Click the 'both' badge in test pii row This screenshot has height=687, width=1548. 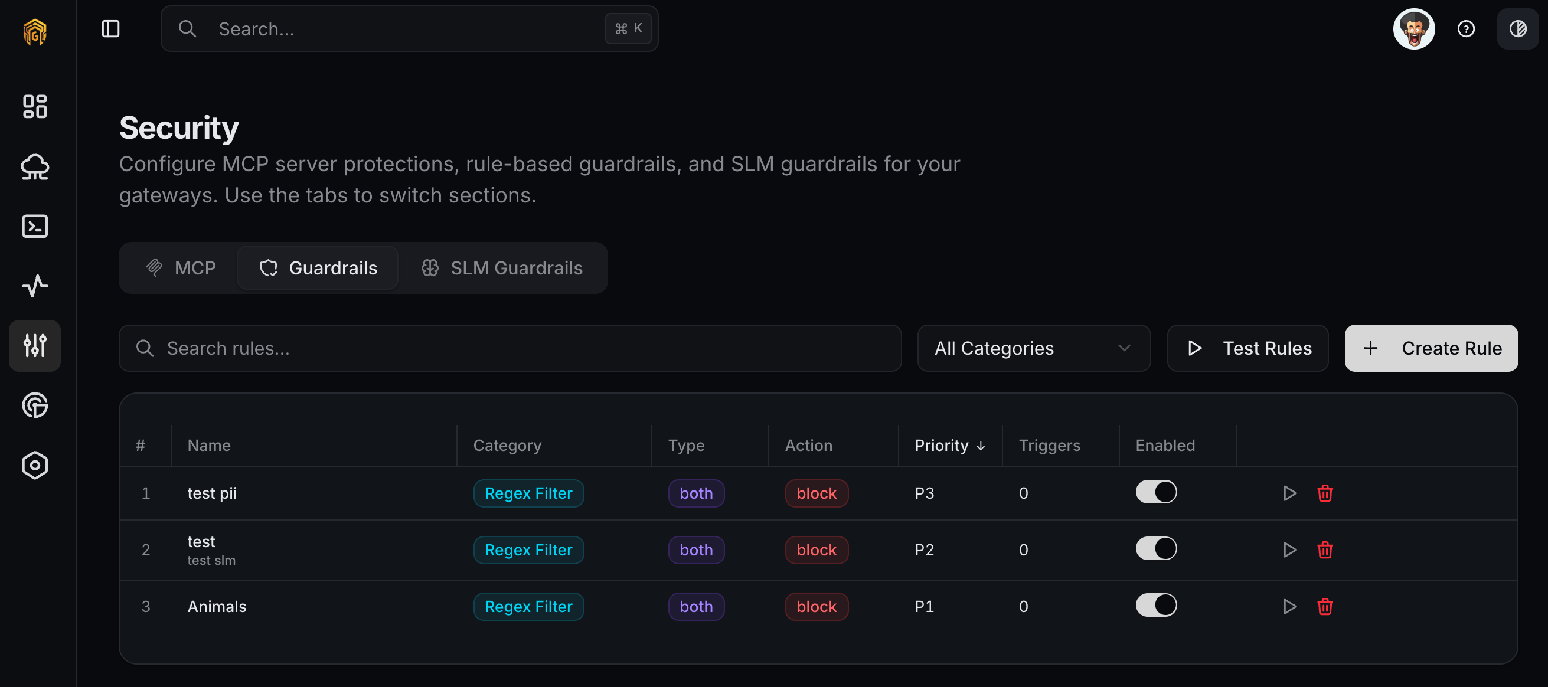696,493
